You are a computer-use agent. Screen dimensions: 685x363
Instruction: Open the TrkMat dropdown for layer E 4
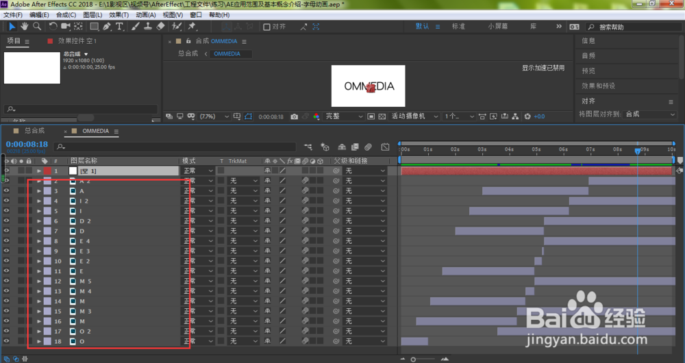click(x=243, y=241)
